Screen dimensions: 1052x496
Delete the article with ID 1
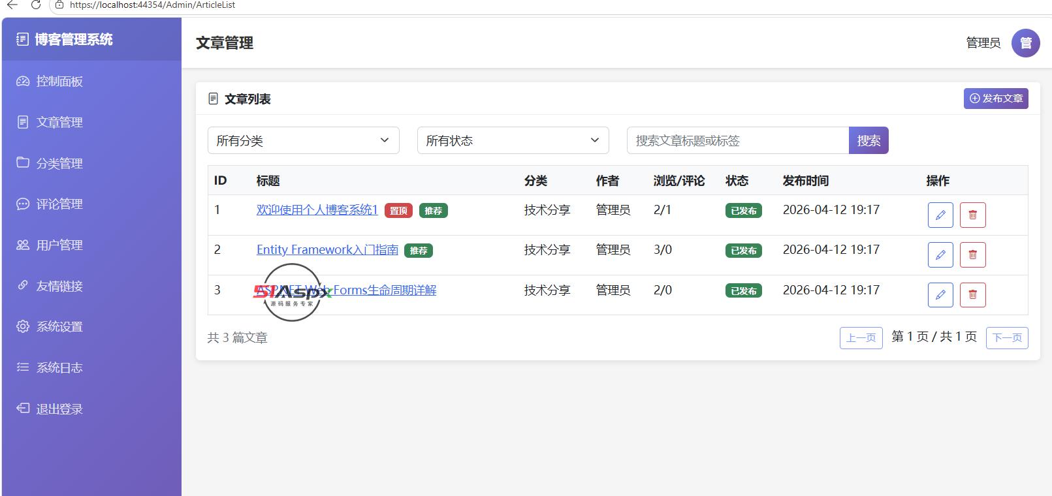pos(973,215)
